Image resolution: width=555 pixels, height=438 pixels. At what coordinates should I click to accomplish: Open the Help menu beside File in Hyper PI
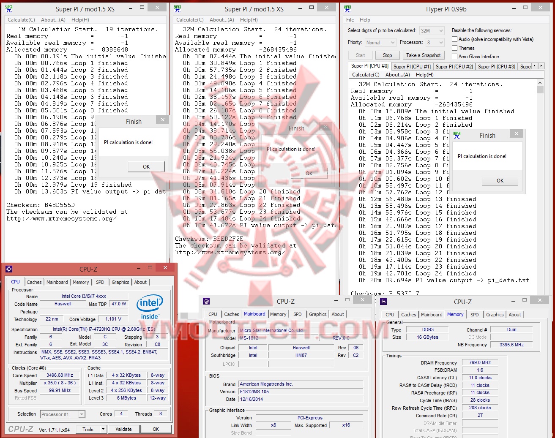point(365,20)
